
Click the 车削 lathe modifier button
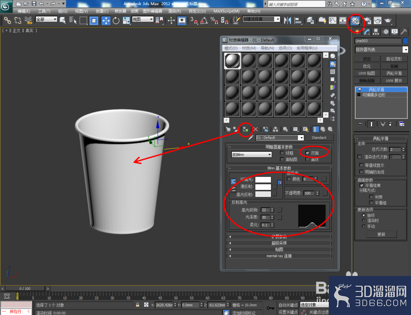click(x=394, y=66)
